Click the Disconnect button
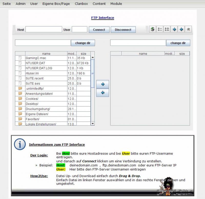This screenshot has height=199, width=205. tap(123, 29)
